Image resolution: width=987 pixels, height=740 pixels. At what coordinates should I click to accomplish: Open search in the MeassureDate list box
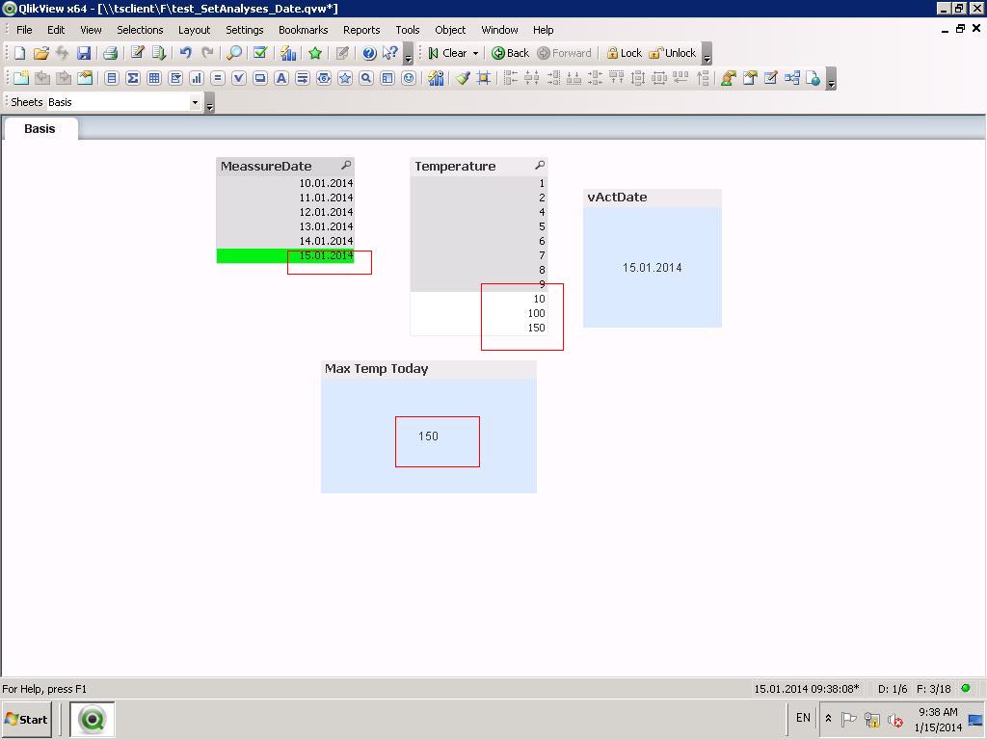[x=346, y=166]
